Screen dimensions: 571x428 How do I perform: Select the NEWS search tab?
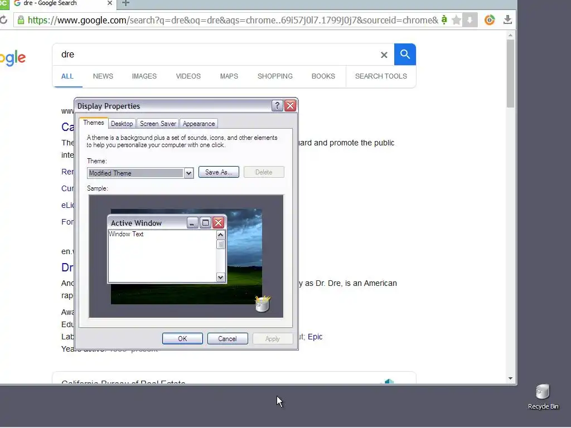103,76
